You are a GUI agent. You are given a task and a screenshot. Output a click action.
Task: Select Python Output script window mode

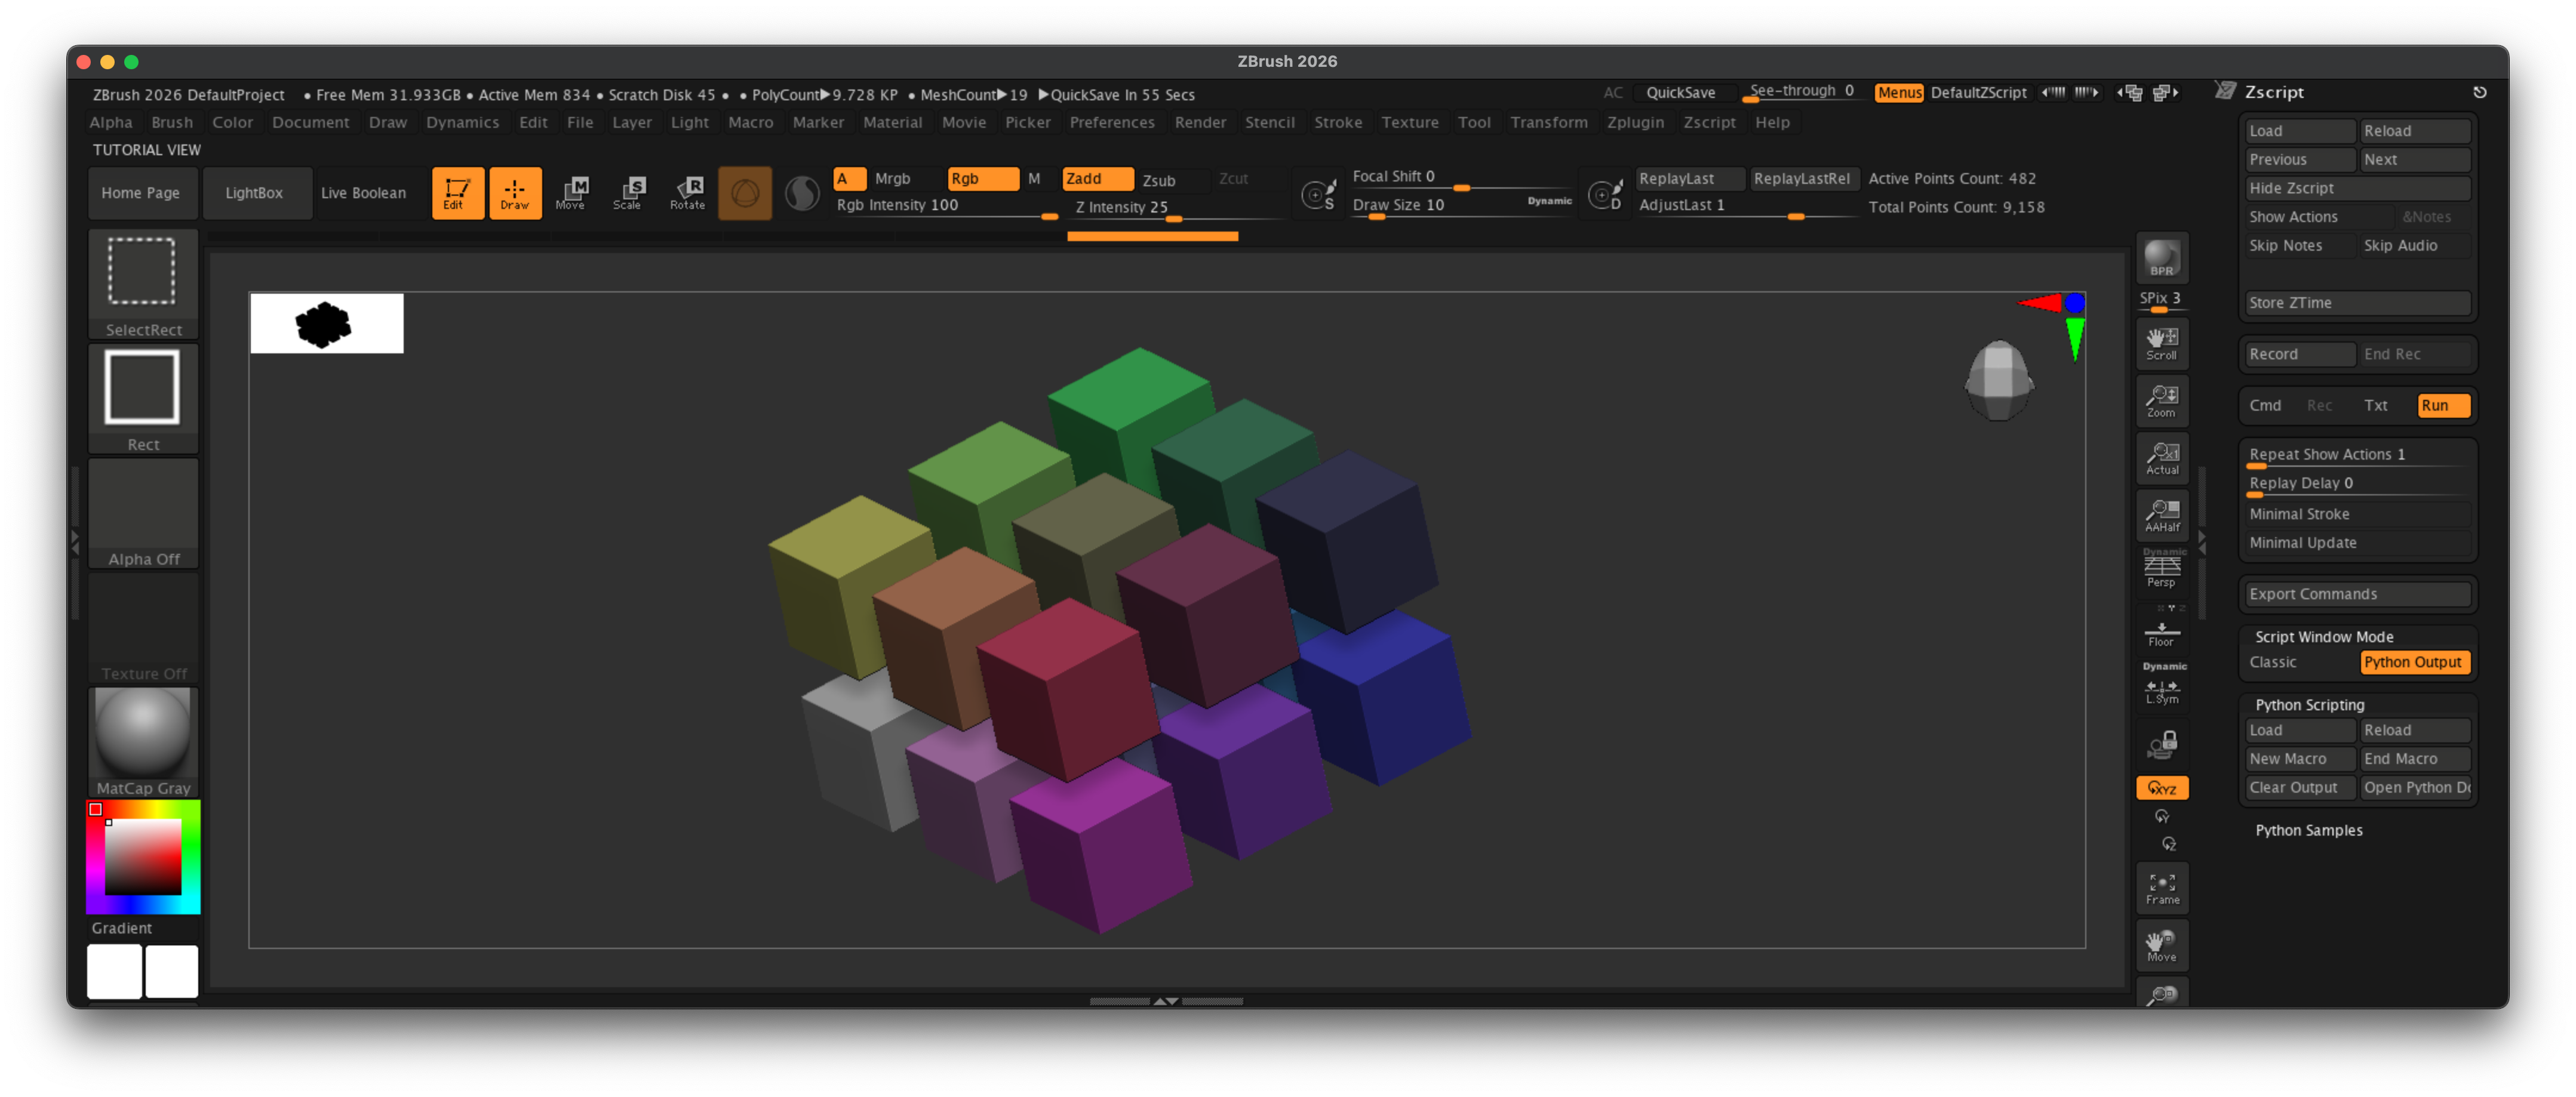pyautogui.click(x=2415, y=661)
